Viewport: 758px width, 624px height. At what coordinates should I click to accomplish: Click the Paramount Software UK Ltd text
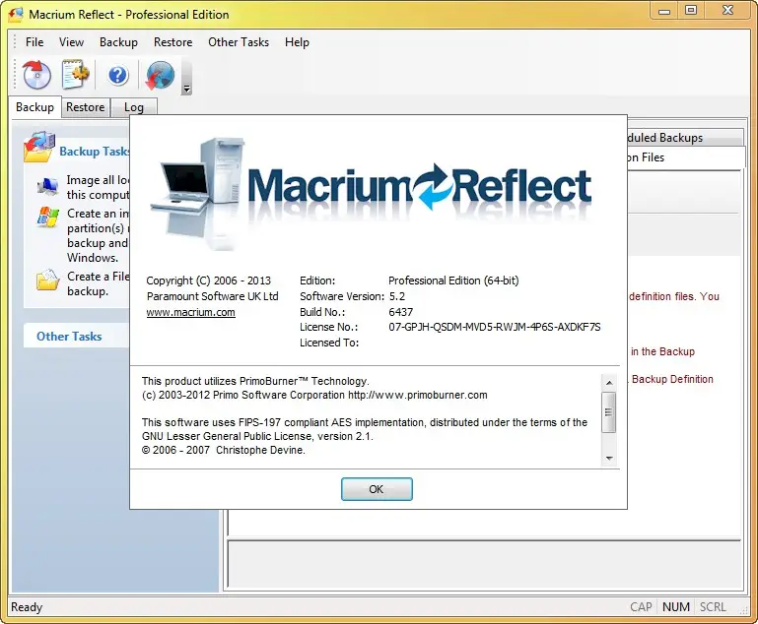213,296
